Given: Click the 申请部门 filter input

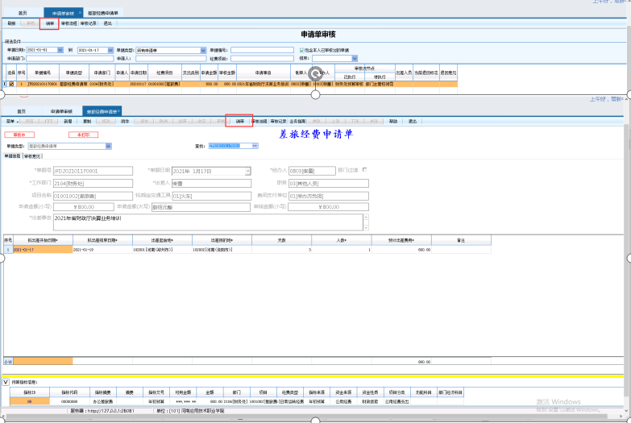Looking at the screenshot, I should click(x=70, y=58).
